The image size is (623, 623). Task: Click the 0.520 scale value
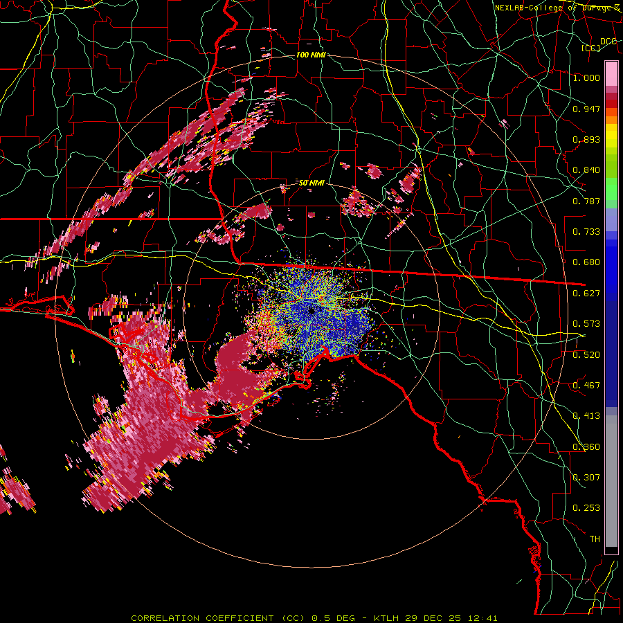coord(586,355)
